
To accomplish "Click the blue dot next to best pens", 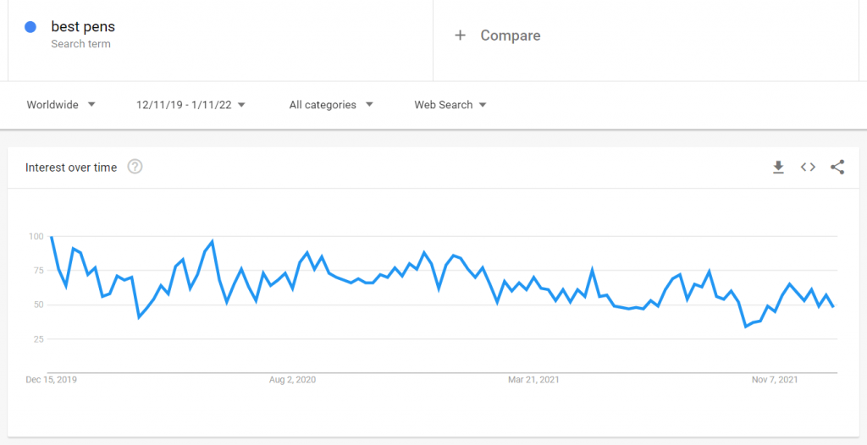I will point(30,26).
